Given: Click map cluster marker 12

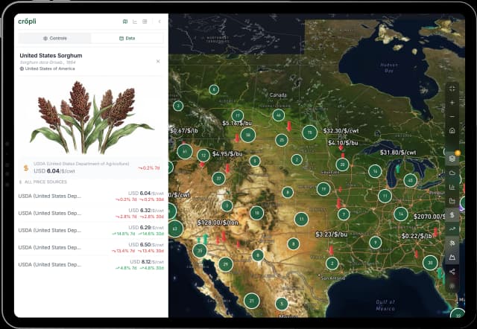Looking at the screenshot, I should [203, 156].
